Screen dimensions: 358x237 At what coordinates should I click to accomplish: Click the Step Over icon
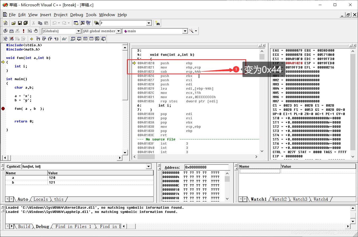(x=44, y=39)
